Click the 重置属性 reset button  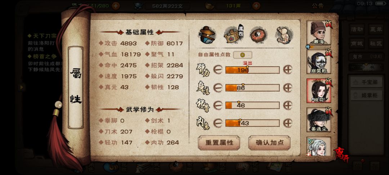219,143
